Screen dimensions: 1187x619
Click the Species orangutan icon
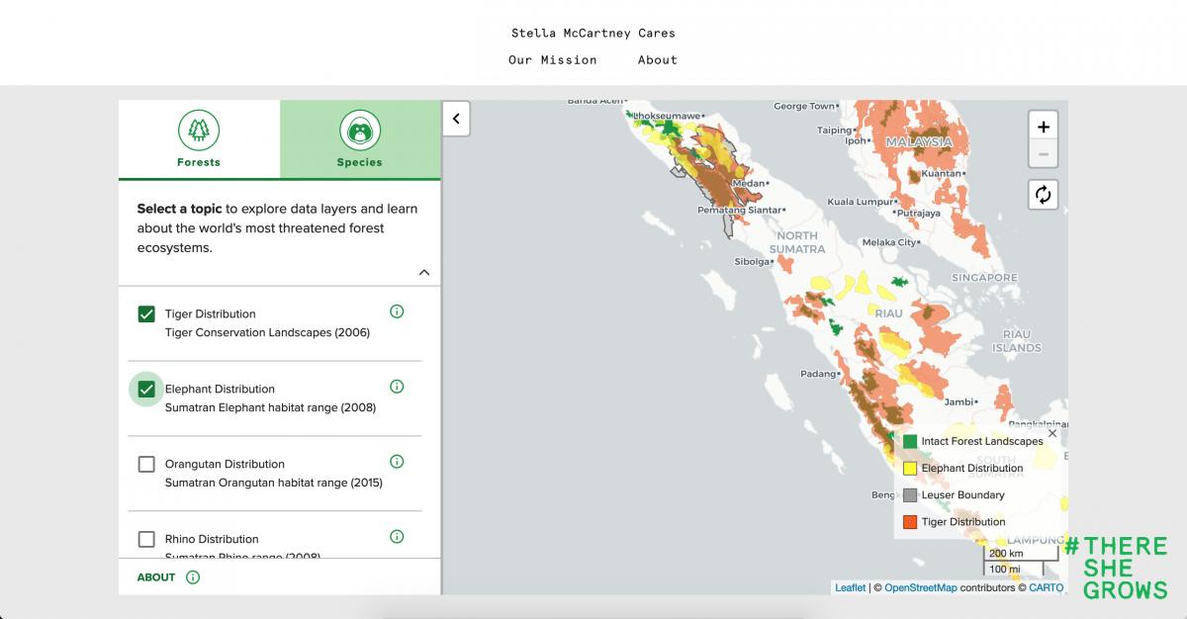click(360, 129)
